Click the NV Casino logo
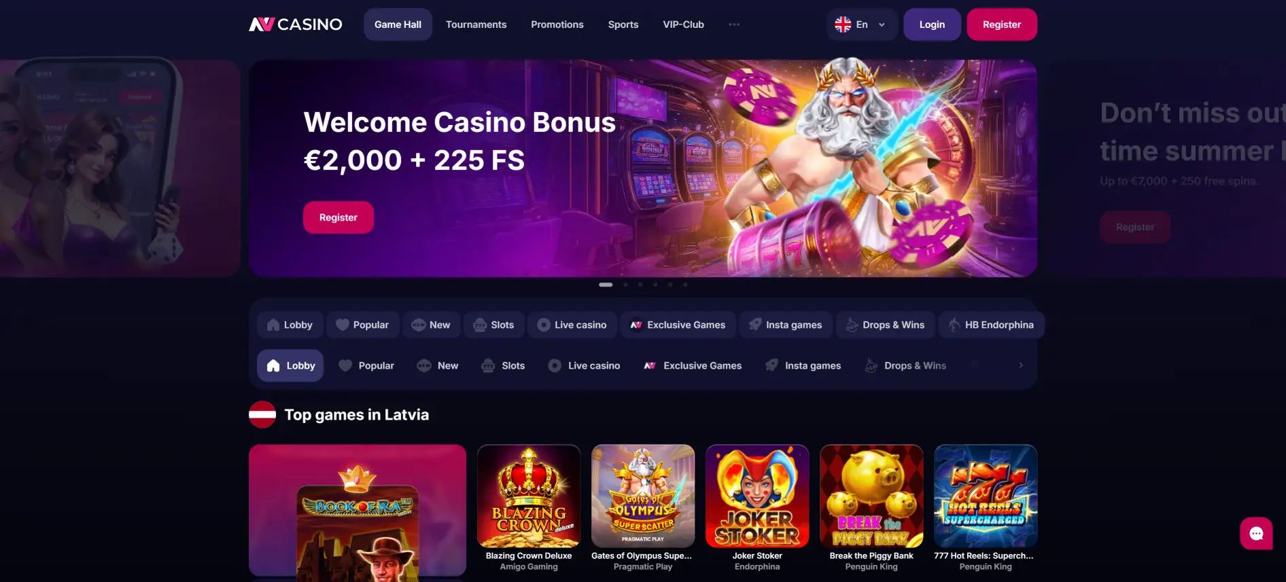The height and width of the screenshot is (582, 1286). tap(296, 24)
